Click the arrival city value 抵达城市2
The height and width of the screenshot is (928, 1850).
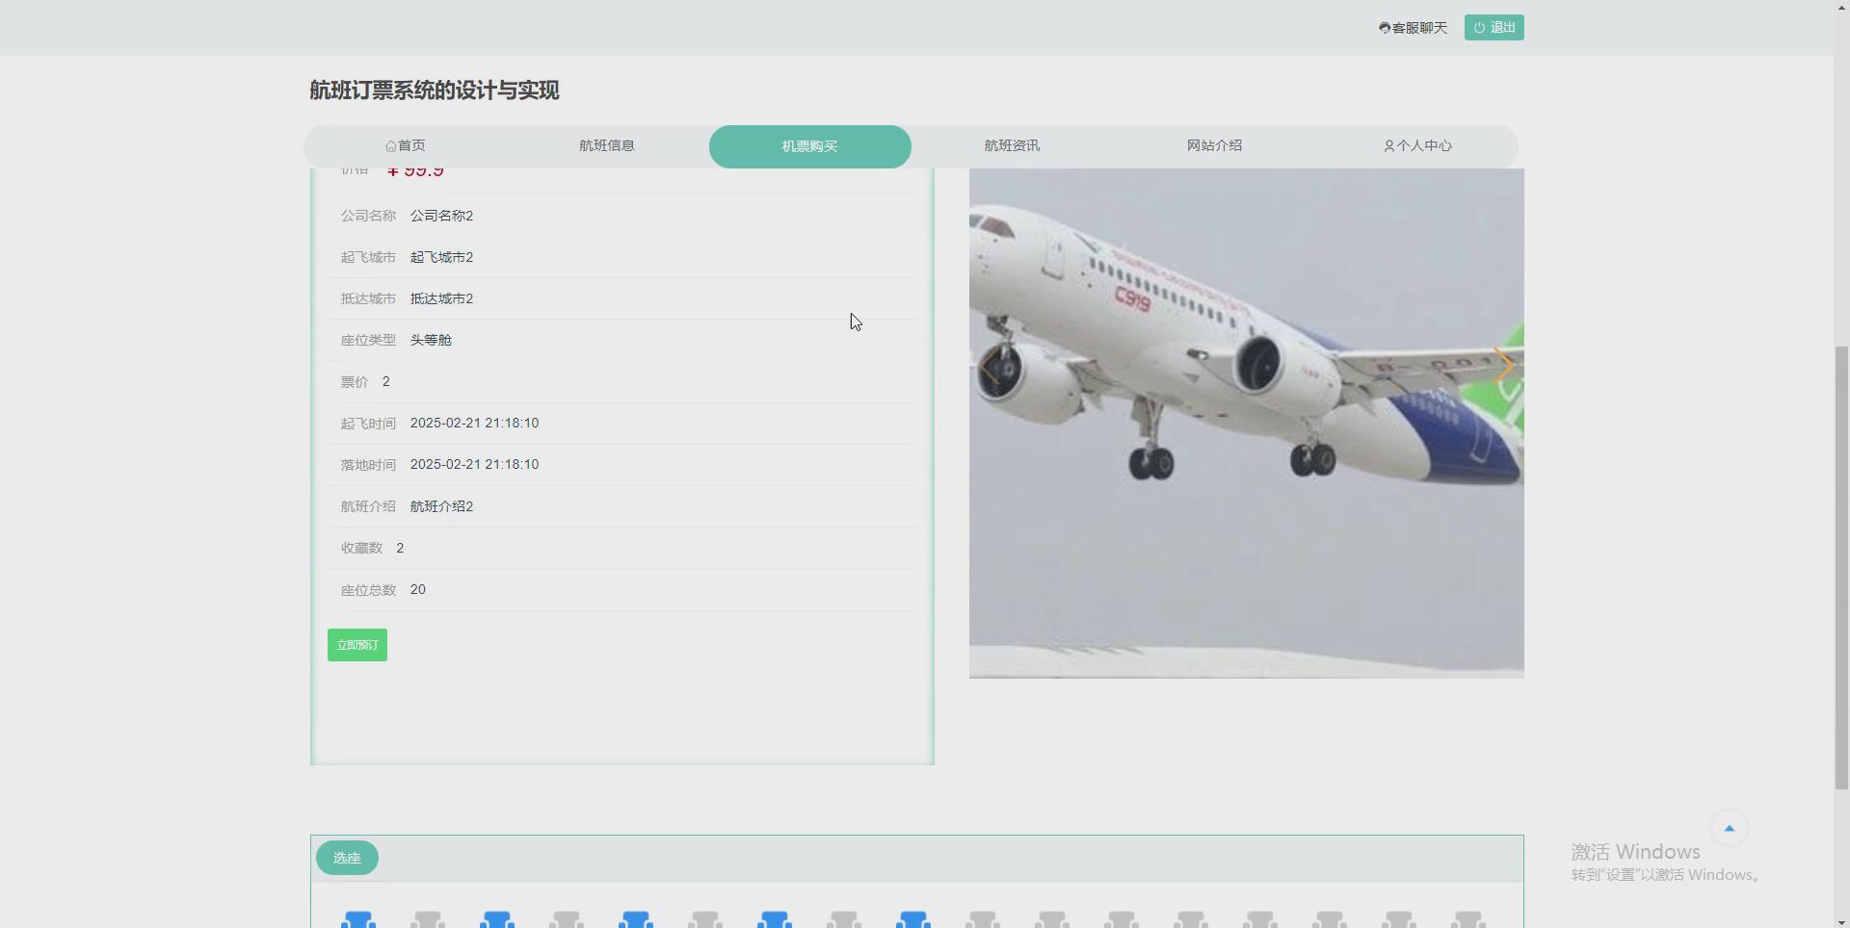point(441,298)
